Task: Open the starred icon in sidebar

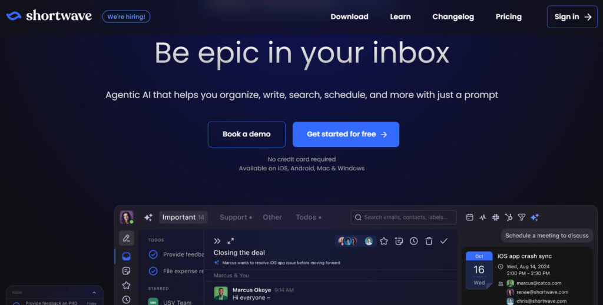Action: pos(126,285)
